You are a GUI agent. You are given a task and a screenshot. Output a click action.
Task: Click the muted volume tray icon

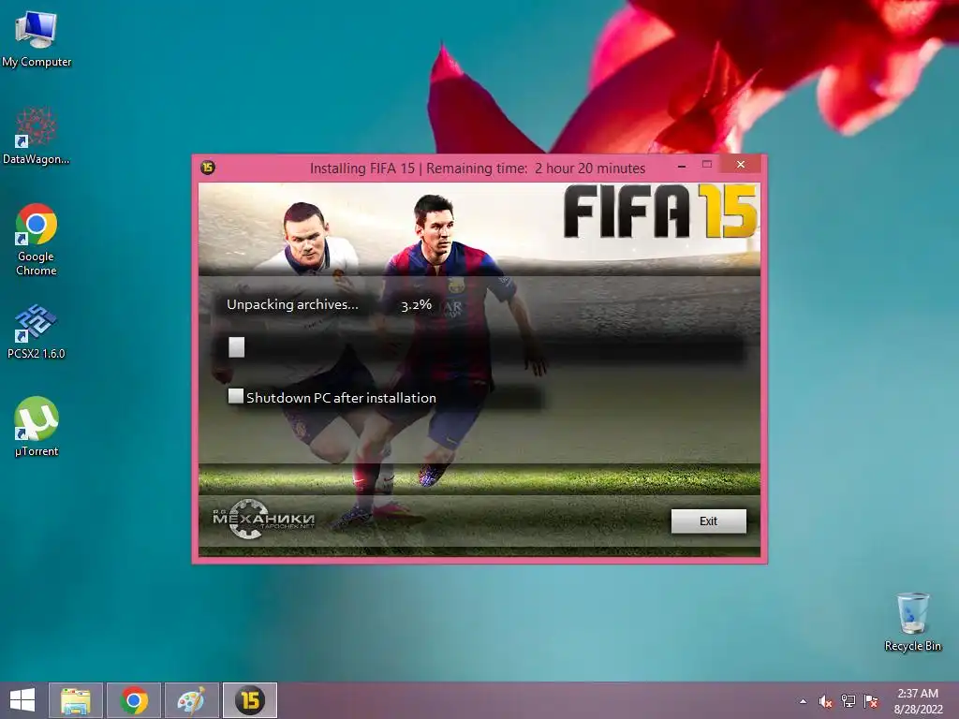pyautogui.click(x=825, y=701)
